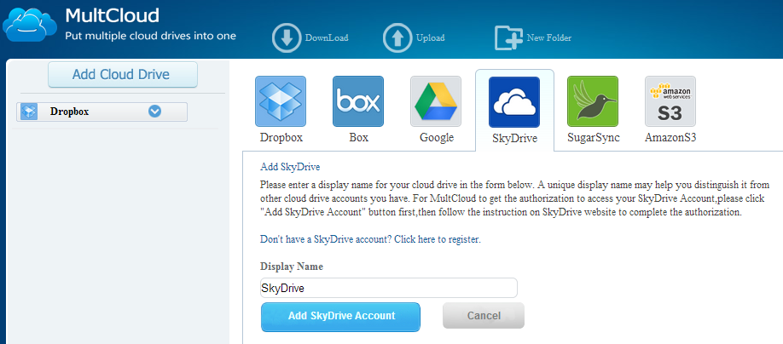This screenshot has height=344, width=783.
Task: Click the Upload label
Action: coord(430,37)
